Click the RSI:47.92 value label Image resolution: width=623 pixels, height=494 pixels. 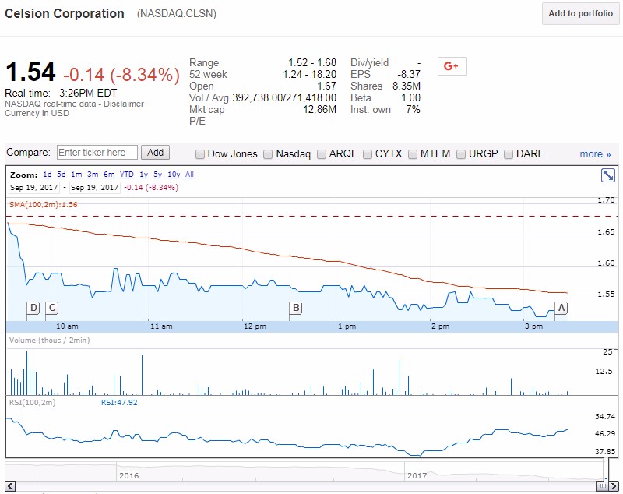pos(119,403)
